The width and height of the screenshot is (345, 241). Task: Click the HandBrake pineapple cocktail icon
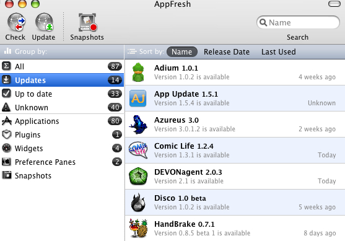coord(138,228)
